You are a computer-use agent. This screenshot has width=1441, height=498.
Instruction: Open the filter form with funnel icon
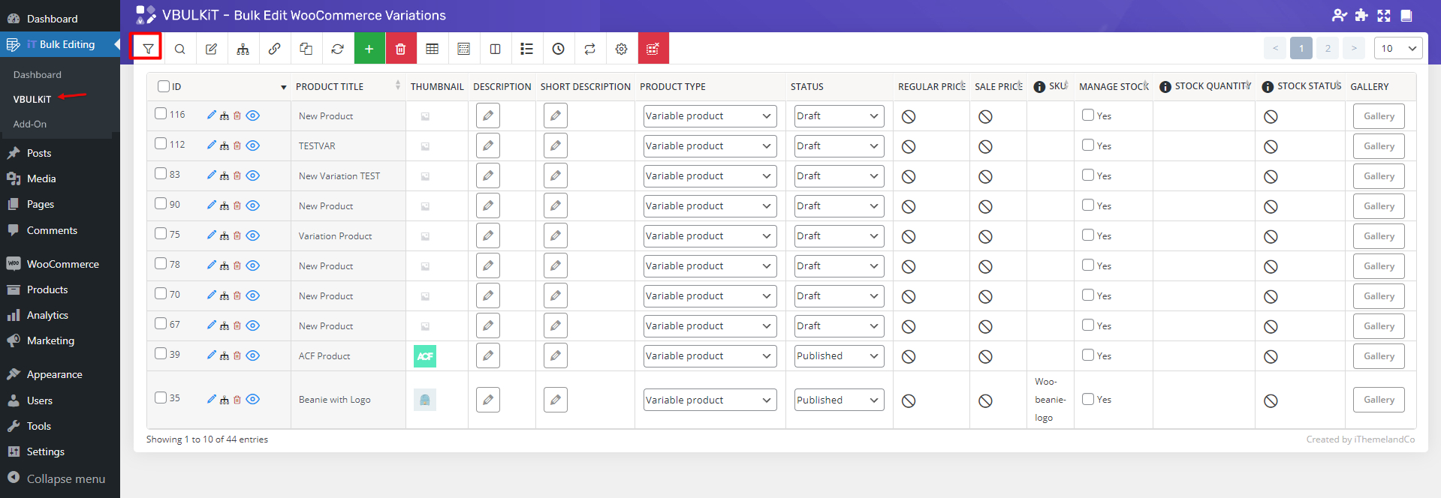pyautogui.click(x=148, y=49)
